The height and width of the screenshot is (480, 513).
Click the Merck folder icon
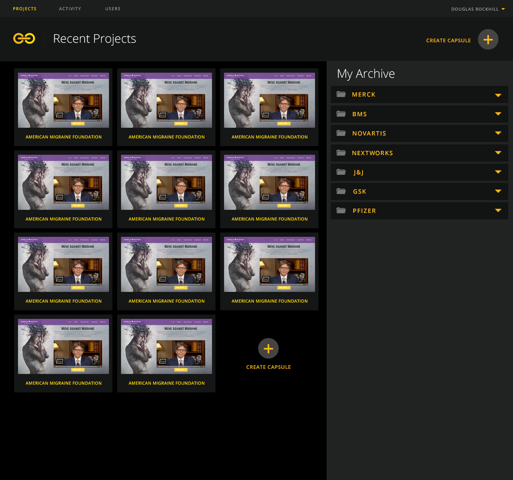tap(341, 94)
